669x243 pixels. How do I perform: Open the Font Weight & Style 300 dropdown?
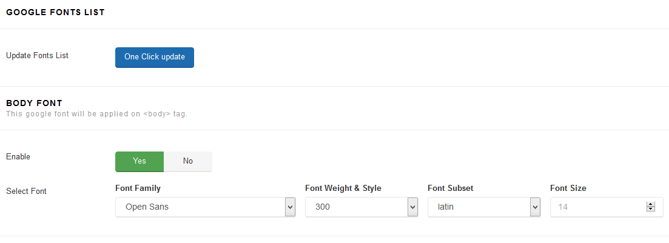pyautogui.click(x=361, y=207)
